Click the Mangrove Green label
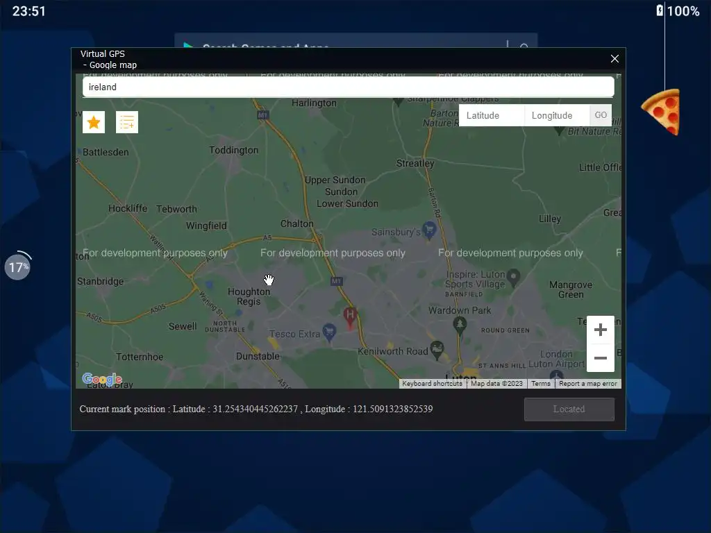 click(571, 289)
